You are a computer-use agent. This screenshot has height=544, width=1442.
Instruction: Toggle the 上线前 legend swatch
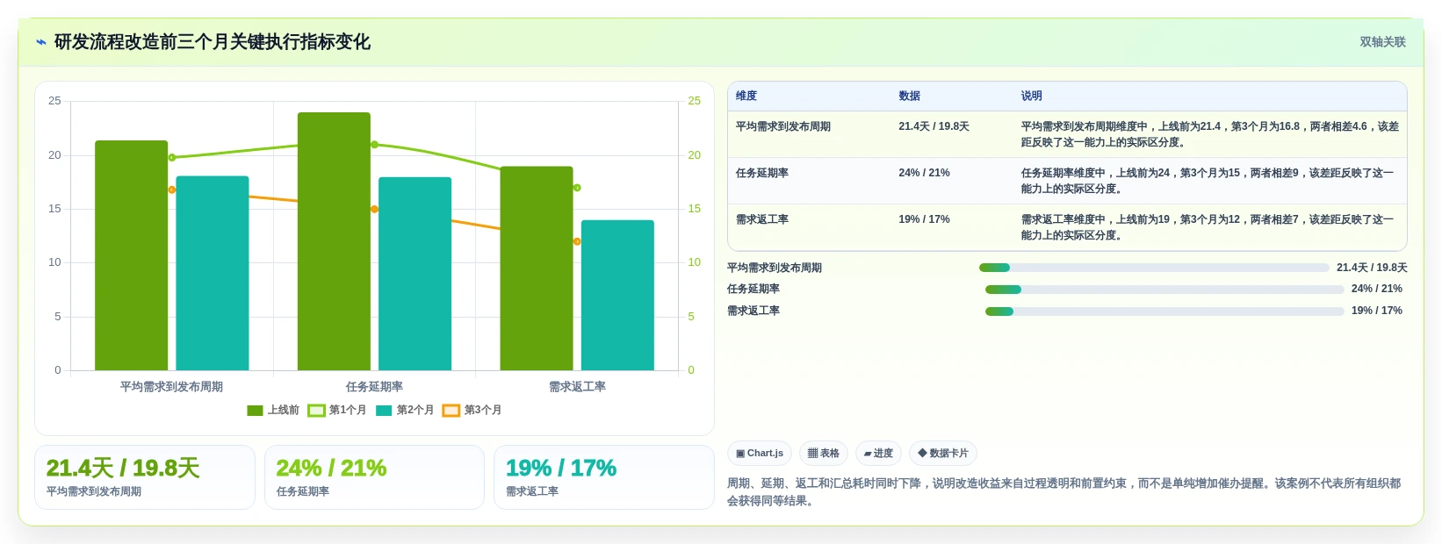[256, 411]
